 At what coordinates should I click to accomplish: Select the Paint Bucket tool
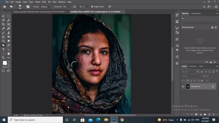pyautogui.click(x=3, y=41)
